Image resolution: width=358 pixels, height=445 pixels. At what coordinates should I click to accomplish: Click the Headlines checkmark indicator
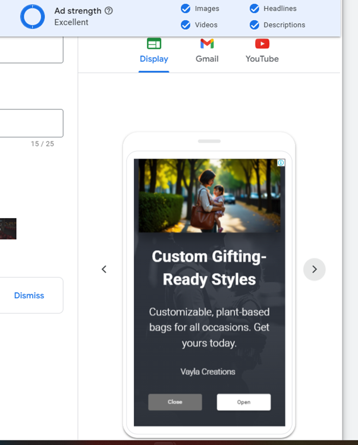click(255, 8)
